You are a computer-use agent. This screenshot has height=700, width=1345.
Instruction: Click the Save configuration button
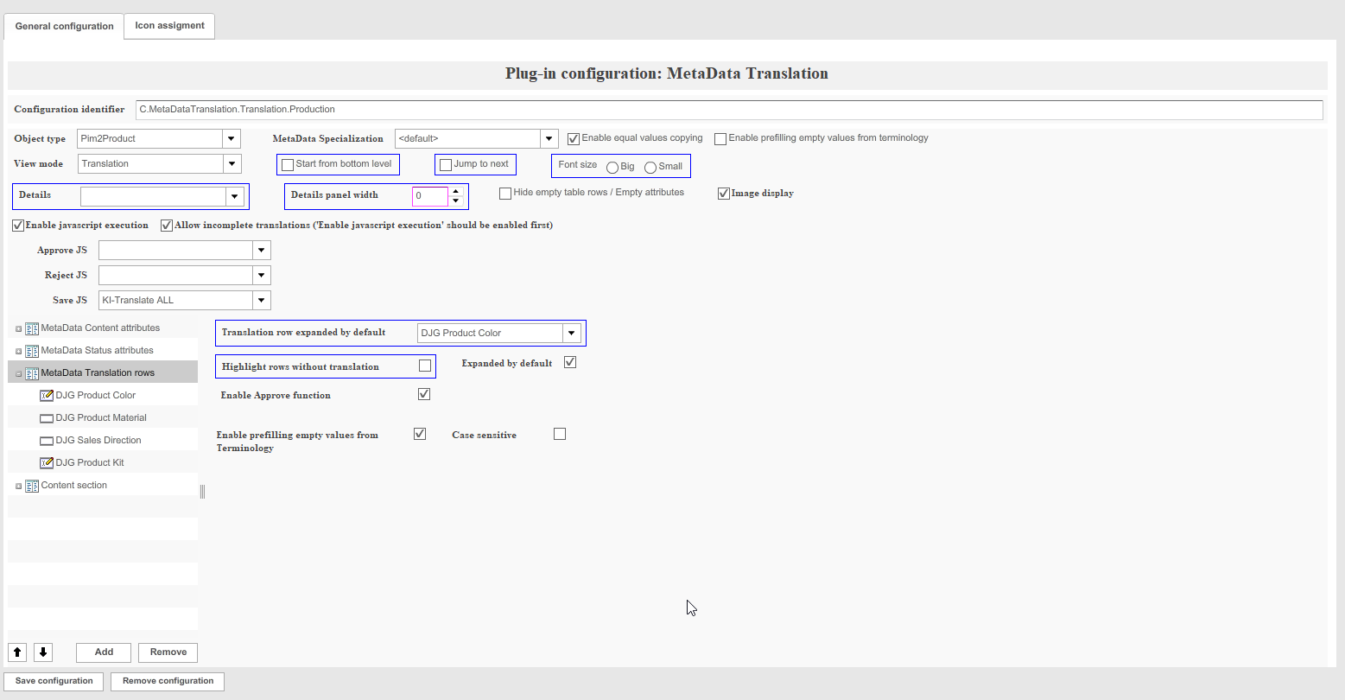[53, 681]
